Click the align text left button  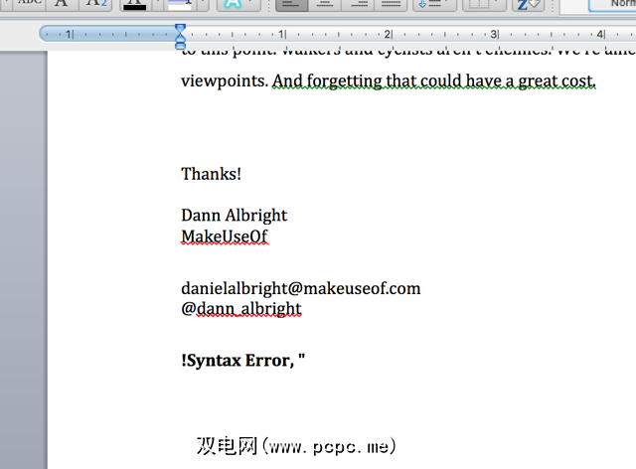[291, 5]
